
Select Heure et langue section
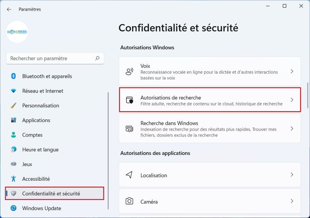(40, 149)
